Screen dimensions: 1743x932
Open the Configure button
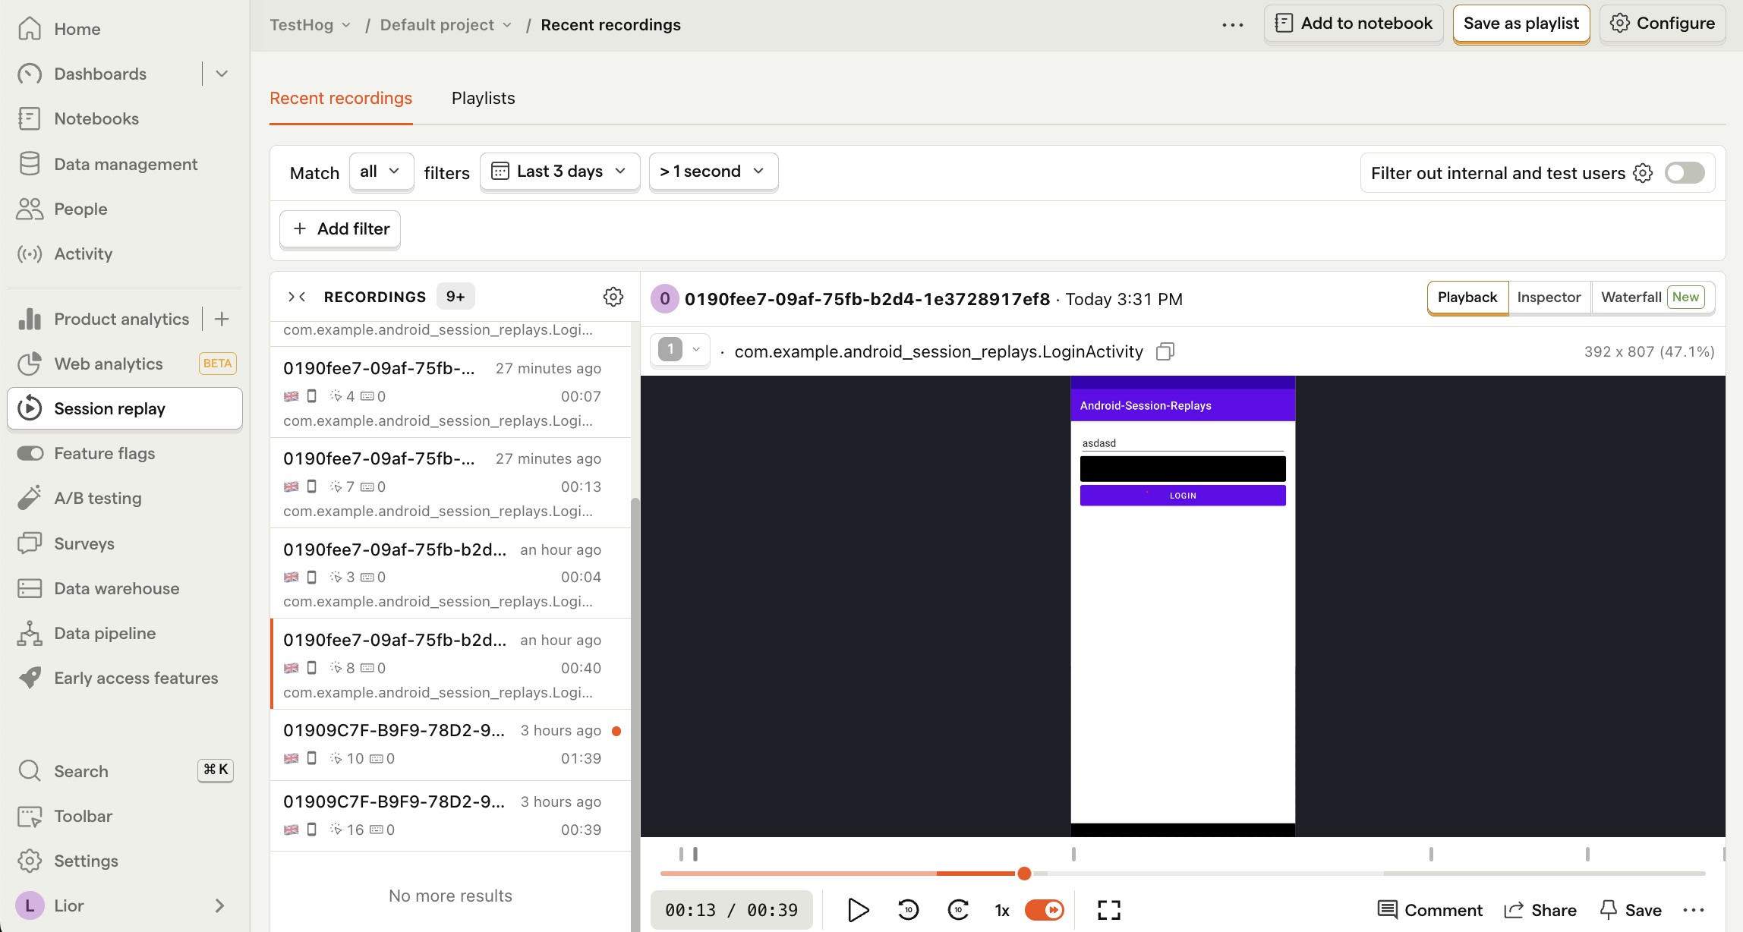point(1663,24)
